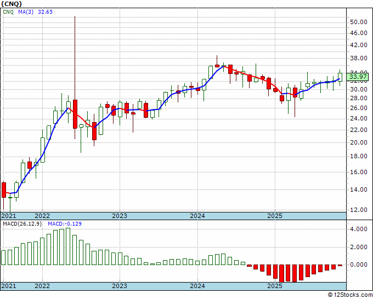Click the 16.00 price axis label
Viewport: 373px width, 299px height.
pyautogui.click(x=359, y=172)
